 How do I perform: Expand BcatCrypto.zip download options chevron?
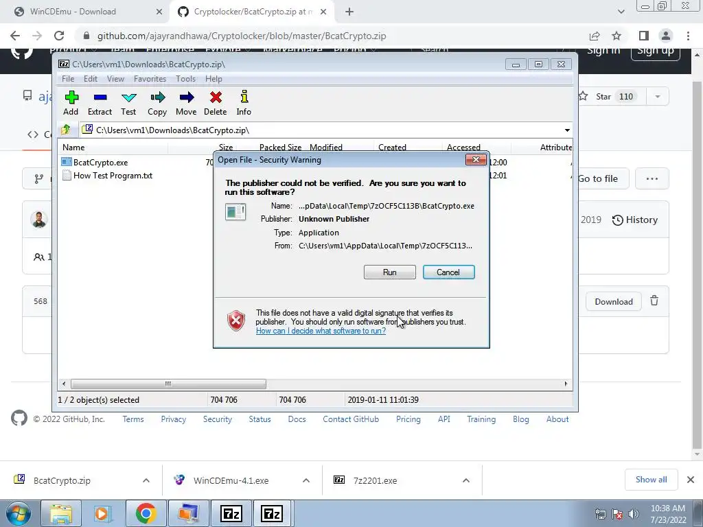(146, 480)
